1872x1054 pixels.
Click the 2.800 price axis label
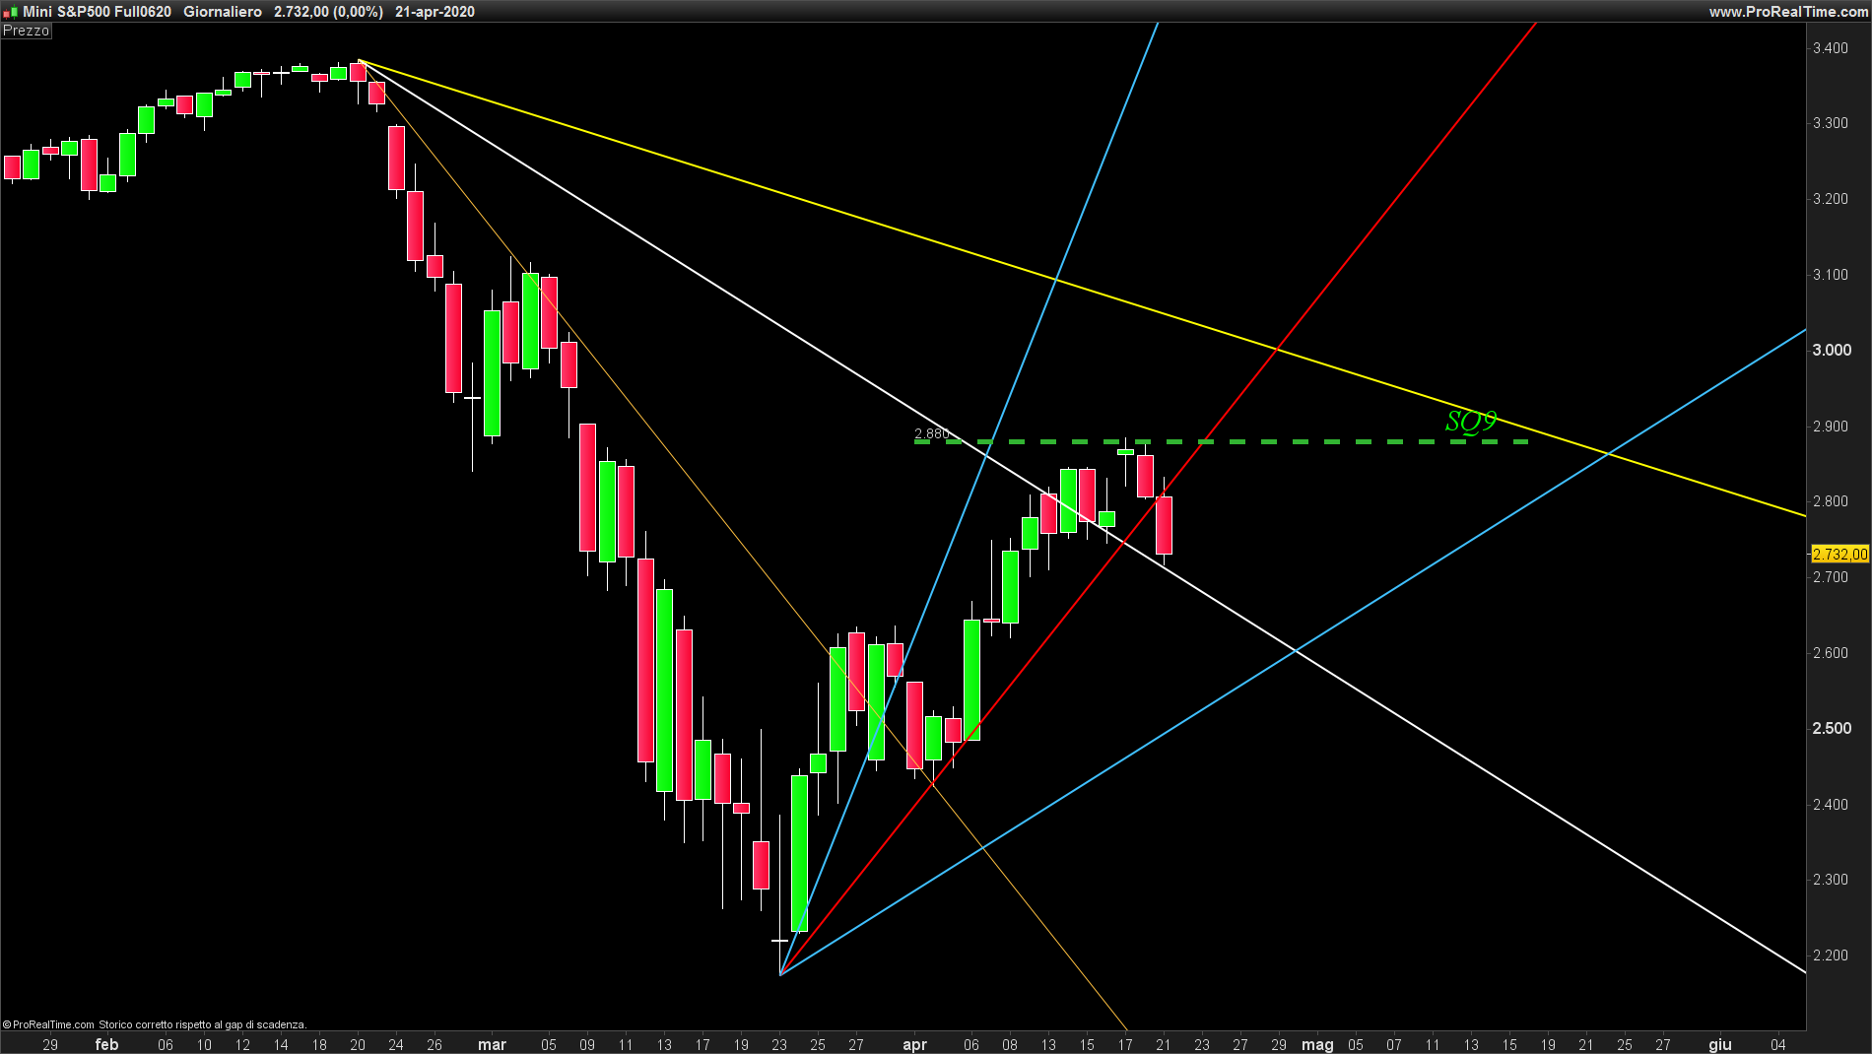tap(1831, 500)
